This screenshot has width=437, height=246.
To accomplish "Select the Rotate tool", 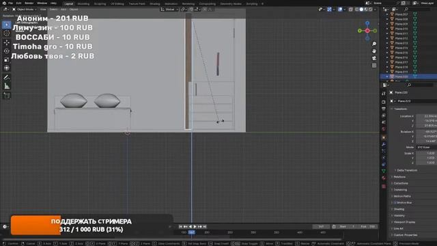I will pos(7,51).
